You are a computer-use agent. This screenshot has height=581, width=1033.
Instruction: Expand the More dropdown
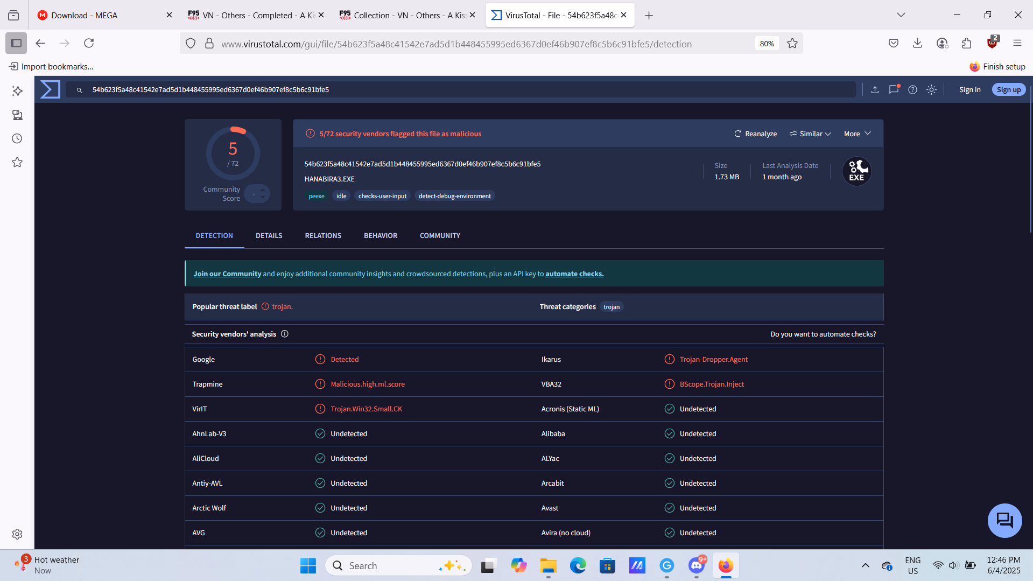[857, 134]
